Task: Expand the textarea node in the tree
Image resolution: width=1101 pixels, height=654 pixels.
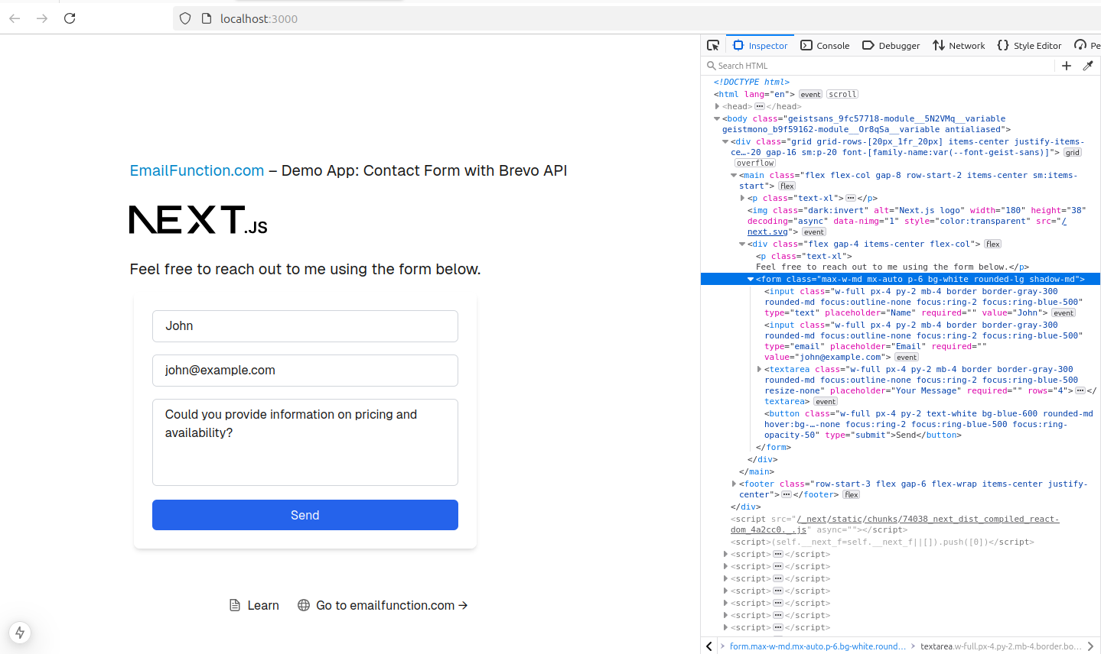Action: (x=759, y=369)
